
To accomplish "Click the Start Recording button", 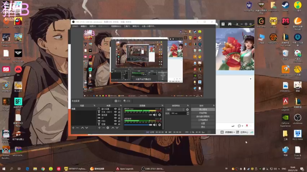I will [203, 113].
